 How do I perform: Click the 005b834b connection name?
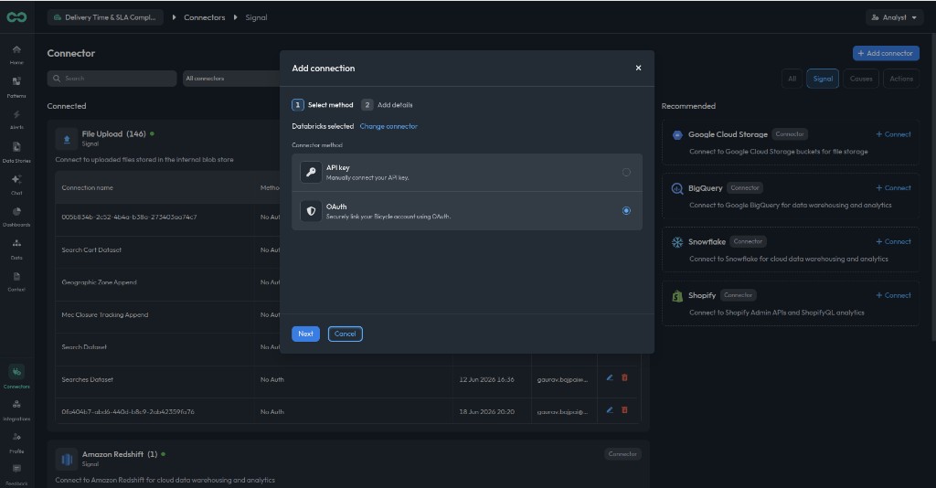click(129, 217)
